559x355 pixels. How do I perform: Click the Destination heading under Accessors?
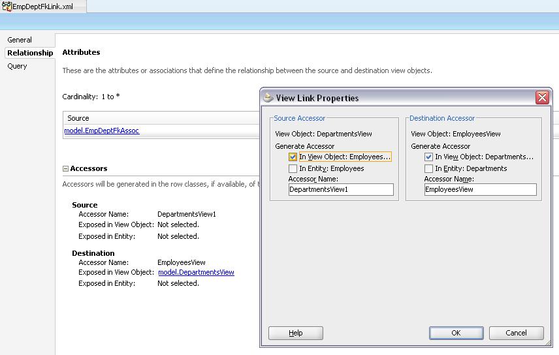tap(93, 253)
